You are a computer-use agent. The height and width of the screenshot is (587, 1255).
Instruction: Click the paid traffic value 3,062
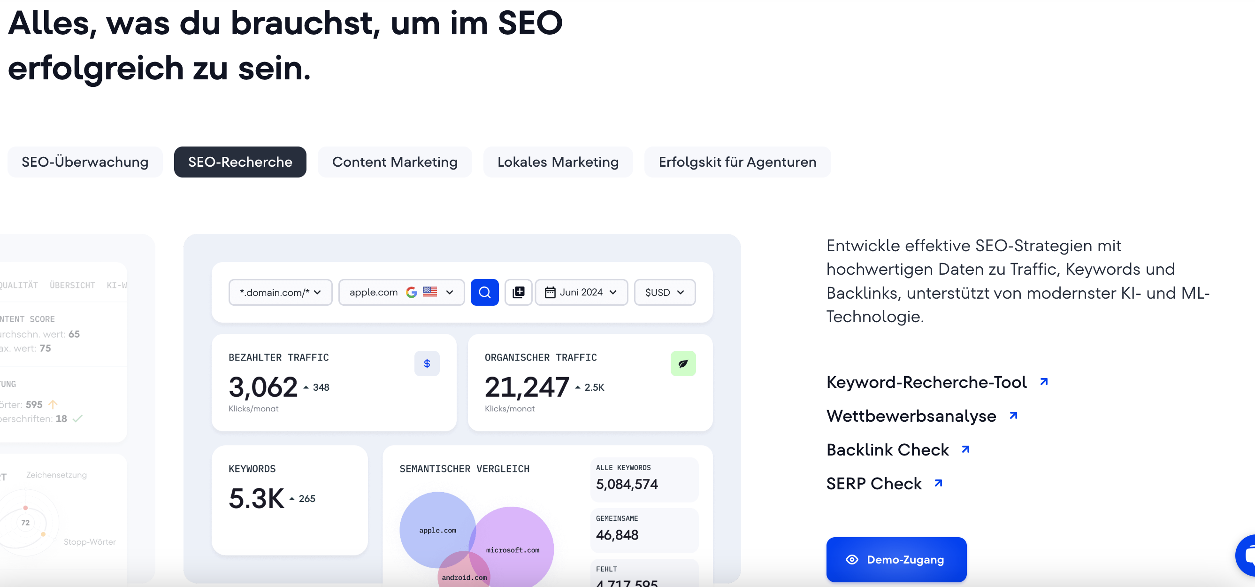point(263,387)
